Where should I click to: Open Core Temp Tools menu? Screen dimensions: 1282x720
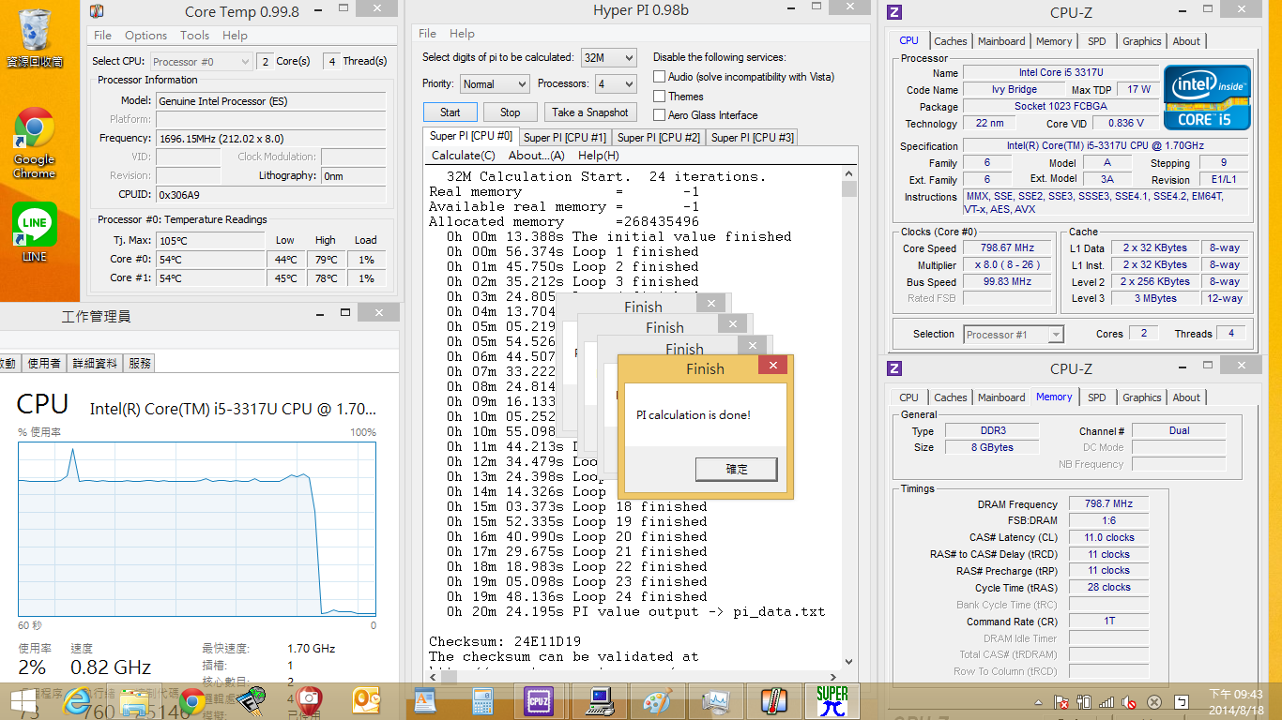pyautogui.click(x=195, y=36)
